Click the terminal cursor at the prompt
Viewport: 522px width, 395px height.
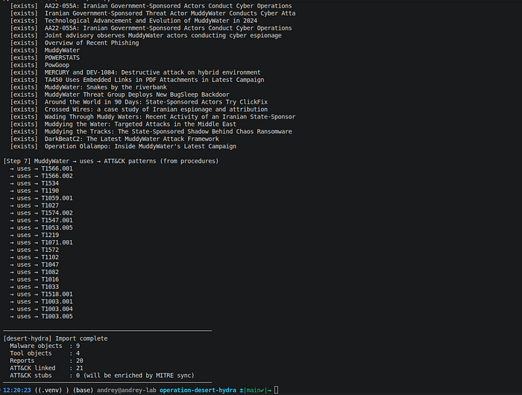click(x=277, y=390)
